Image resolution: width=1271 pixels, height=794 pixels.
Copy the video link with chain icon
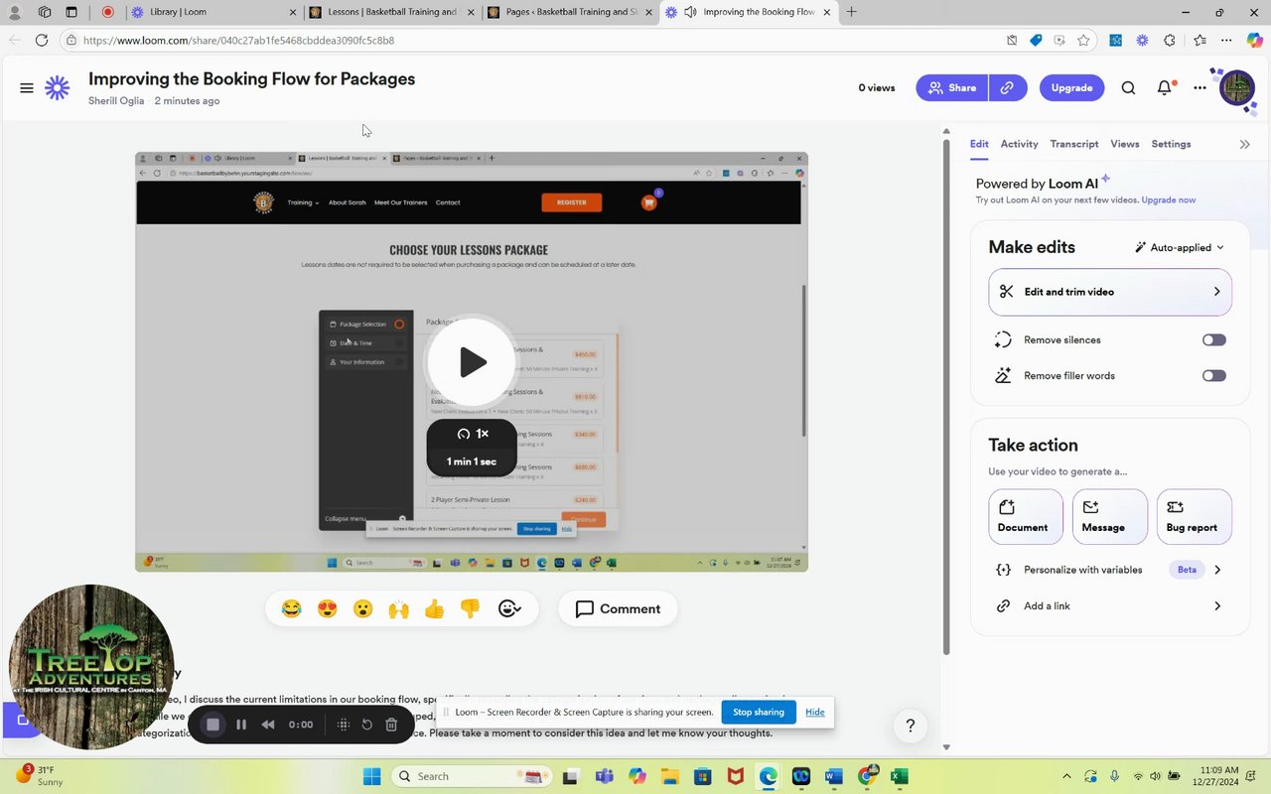click(x=1007, y=87)
